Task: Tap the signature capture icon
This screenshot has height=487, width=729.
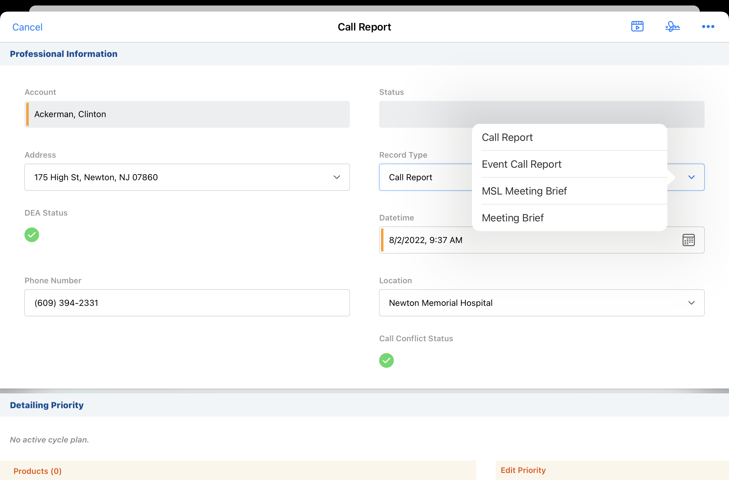Action: [673, 27]
